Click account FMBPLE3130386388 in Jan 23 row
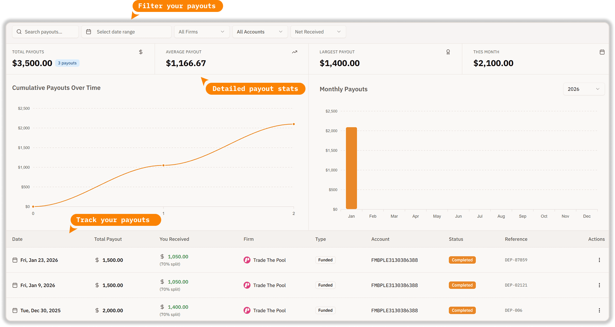This screenshot has width=615, height=327. click(394, 260)
